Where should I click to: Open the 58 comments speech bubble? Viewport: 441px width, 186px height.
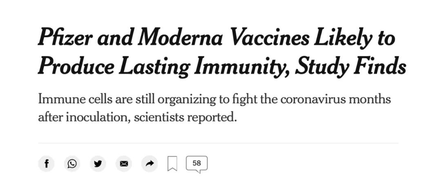197,164
